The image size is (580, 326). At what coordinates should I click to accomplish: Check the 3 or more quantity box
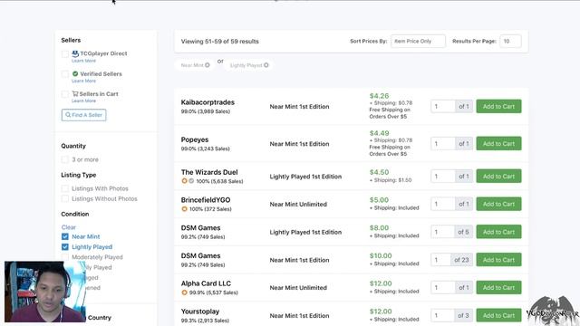pyautogui.click(x=65, y=159)
